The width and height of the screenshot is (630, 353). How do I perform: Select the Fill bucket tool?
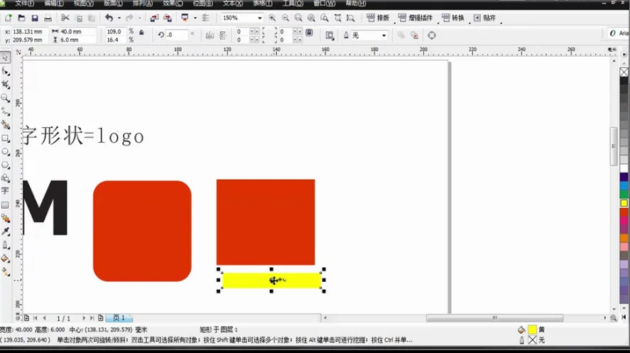point(5,259)
